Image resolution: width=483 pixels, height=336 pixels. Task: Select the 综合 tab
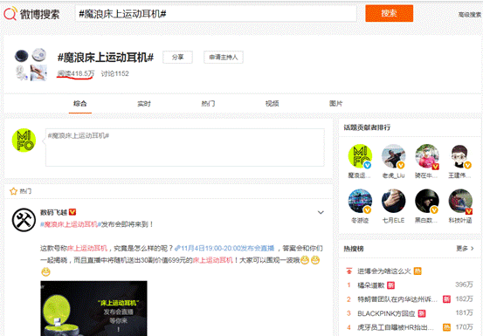[x=80, y=103]
